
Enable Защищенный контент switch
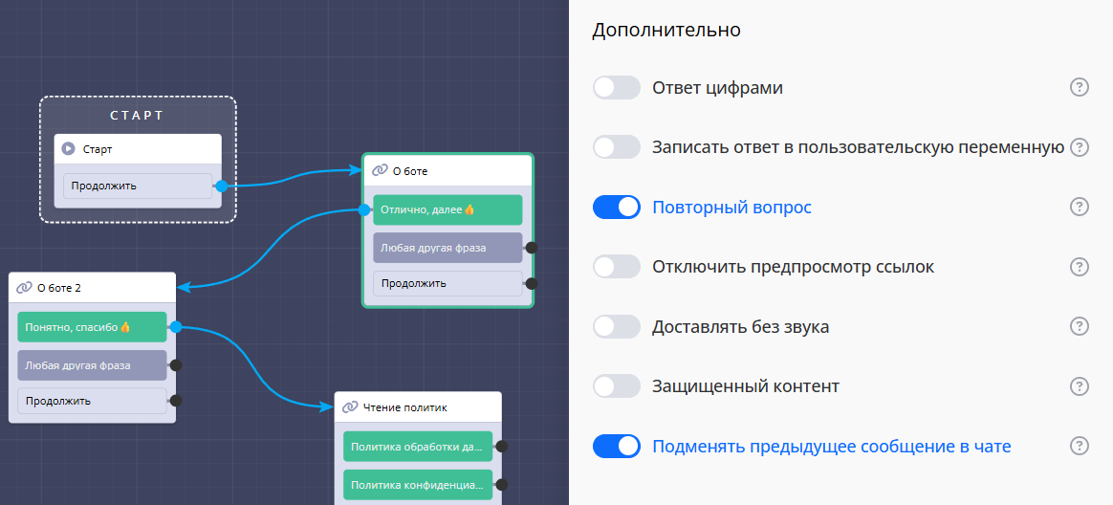tap(616, 386)
